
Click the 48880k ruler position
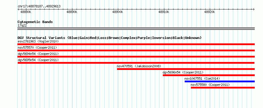coord(26,12)
